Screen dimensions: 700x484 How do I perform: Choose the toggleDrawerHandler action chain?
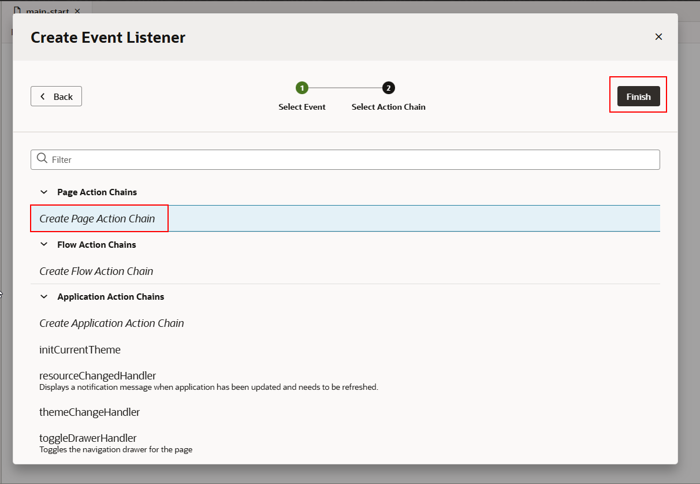point(345,443)
